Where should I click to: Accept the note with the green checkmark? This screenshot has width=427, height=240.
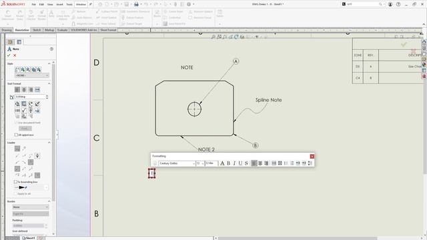[9, 55]
